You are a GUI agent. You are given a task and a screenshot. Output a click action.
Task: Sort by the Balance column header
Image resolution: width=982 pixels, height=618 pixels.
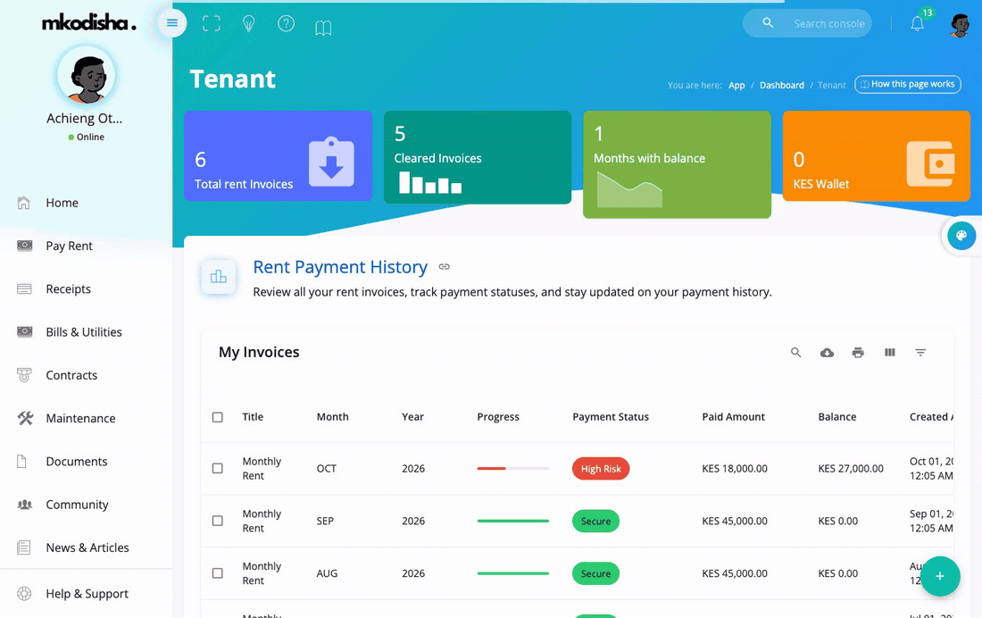(837, 417)
